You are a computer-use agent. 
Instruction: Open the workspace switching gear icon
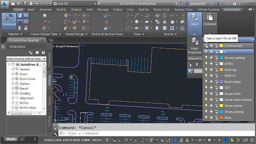[x=210, y=140]
